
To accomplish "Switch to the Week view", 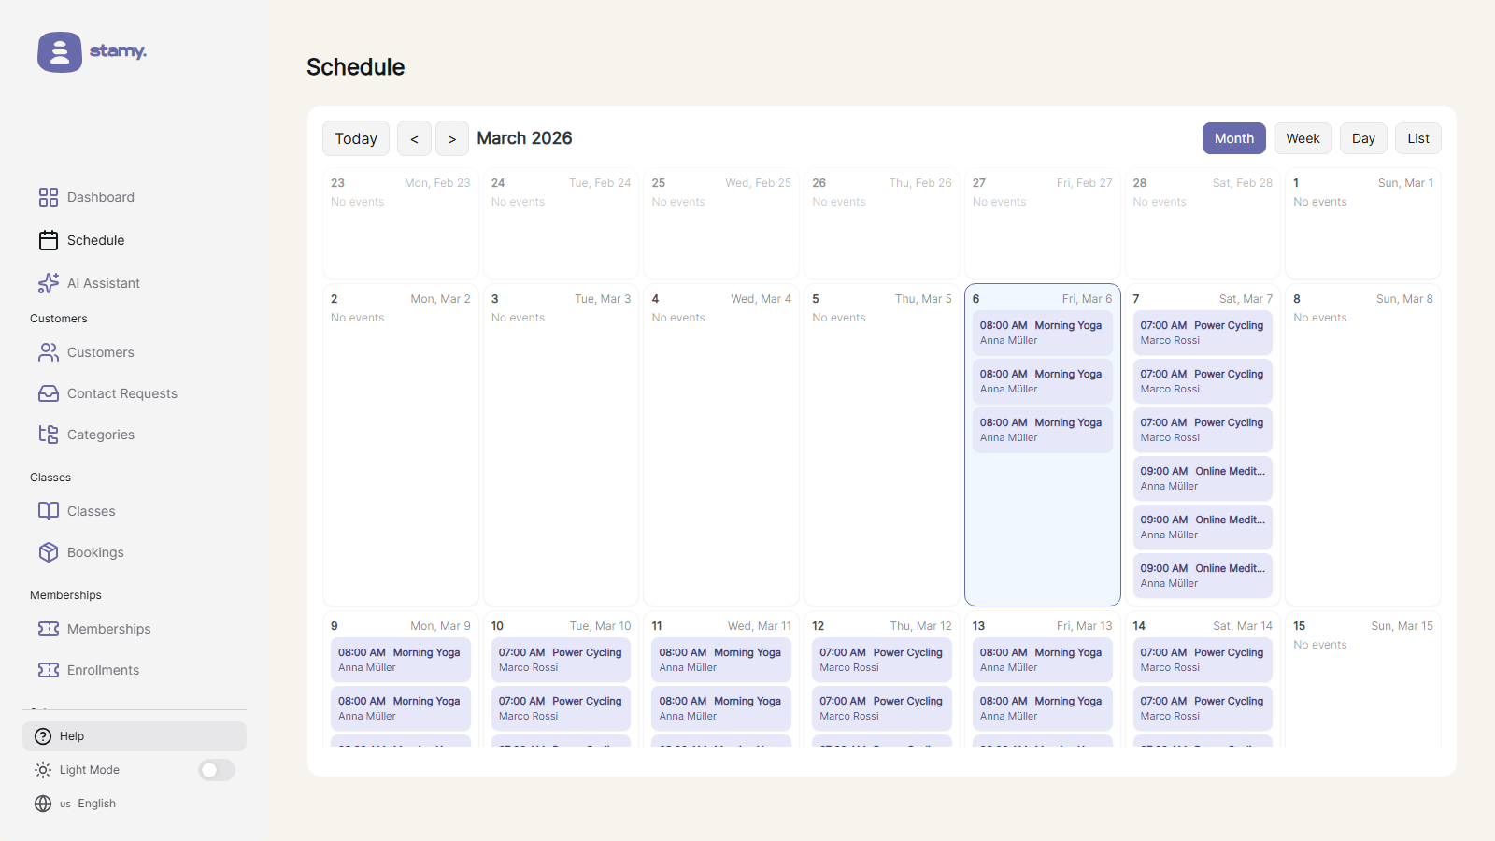I will 1303,138.
